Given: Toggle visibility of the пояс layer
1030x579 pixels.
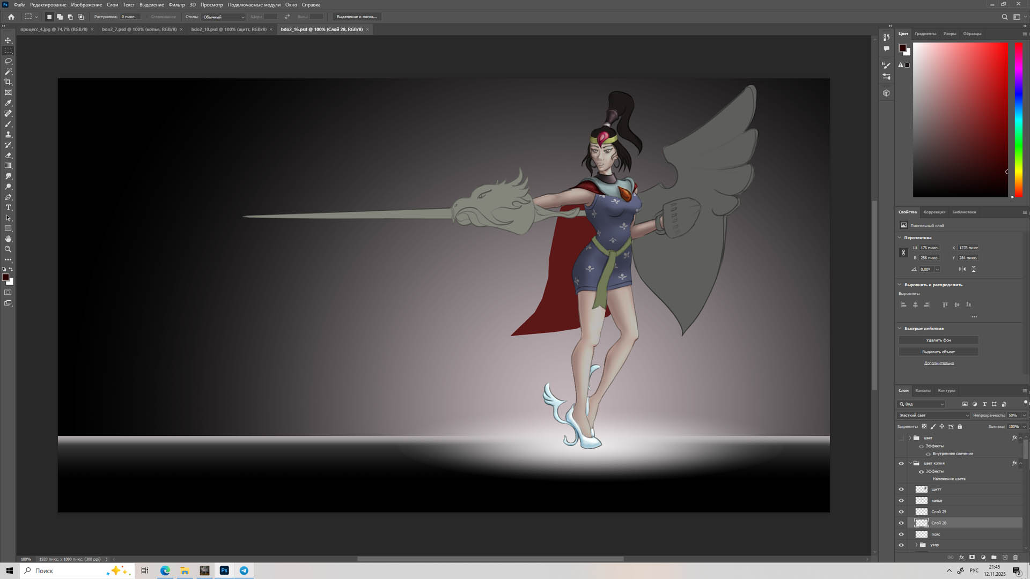Looking at the screenshot, I should point(901,535).
